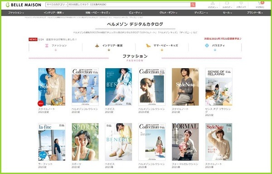The width and height of the screenshot is (272, 174).
Task: Focus the product search input field
Action: (x=129, y=5)
